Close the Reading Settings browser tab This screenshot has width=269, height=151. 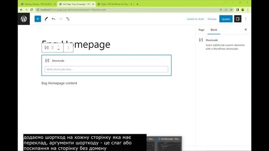coord(55,4)
